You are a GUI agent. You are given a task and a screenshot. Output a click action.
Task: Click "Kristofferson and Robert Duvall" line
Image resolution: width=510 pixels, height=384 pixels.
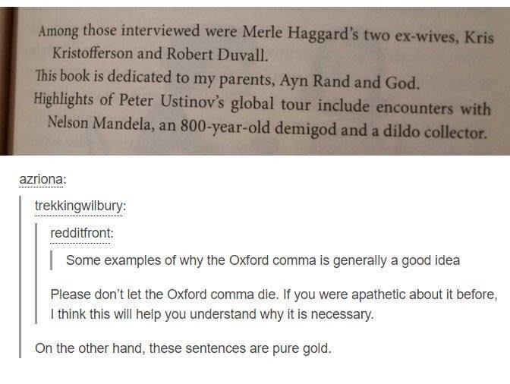(159, 56)
